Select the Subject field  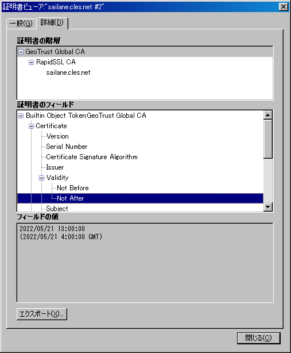tap(57, 209)
